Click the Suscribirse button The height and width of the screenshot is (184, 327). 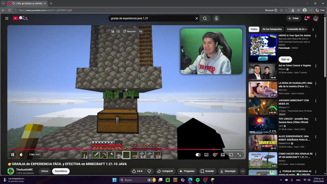click(x=61, y=171)
